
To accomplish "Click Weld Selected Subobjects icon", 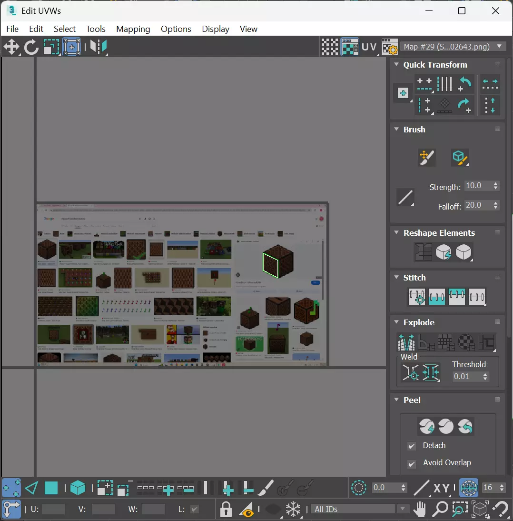I will pos(431,372).
